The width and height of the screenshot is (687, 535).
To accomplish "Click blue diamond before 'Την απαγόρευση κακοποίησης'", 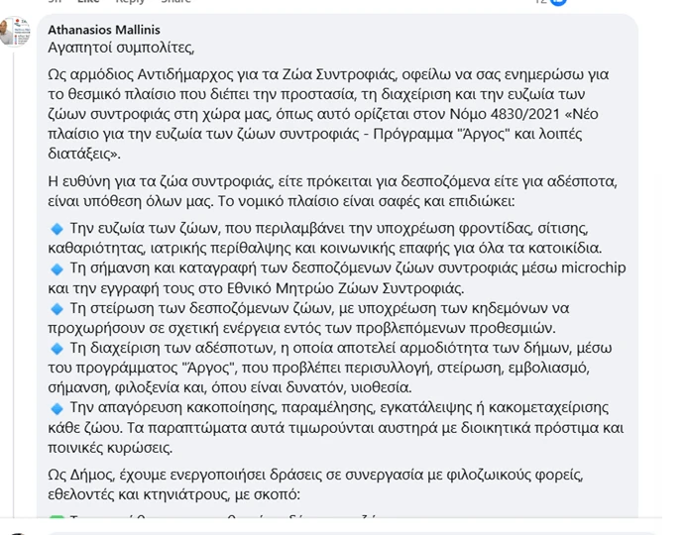I will coord(57,407).
